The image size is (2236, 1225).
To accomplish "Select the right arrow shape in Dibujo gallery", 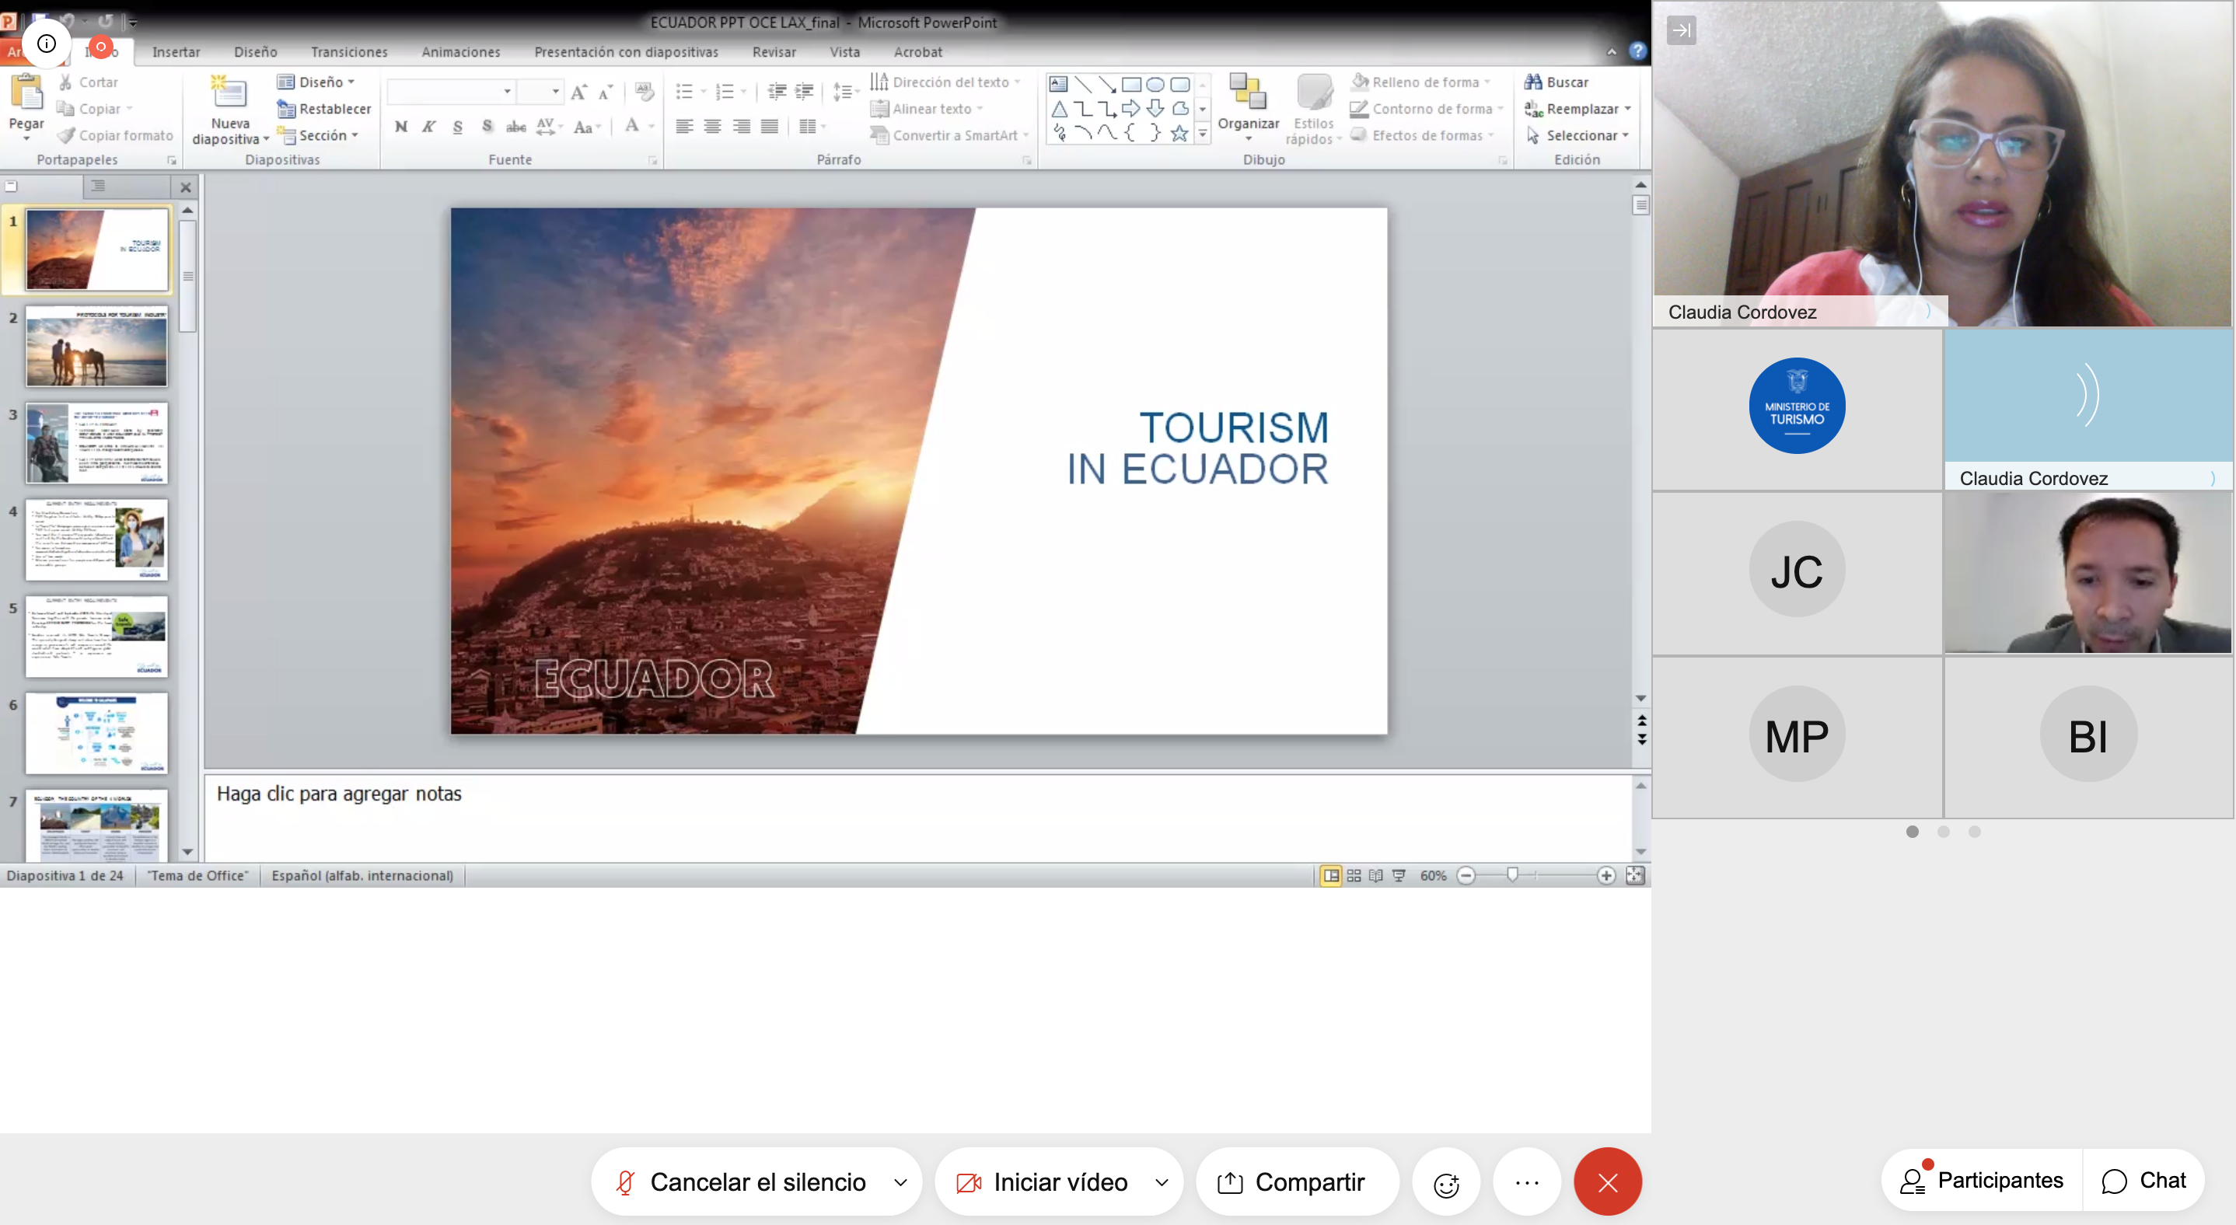I will (x=1130, y=109).
